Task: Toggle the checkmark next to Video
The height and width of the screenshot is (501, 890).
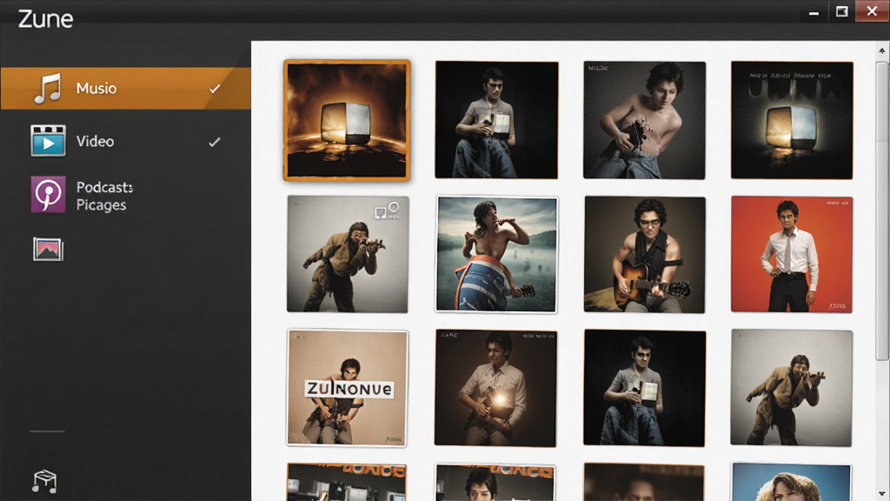Action: point(215,142)
